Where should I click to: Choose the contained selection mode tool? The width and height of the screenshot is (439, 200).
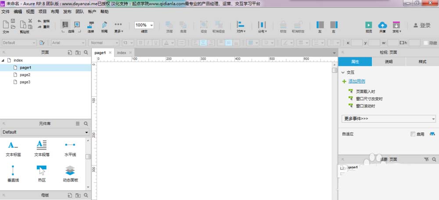click(x=77, y=25)
